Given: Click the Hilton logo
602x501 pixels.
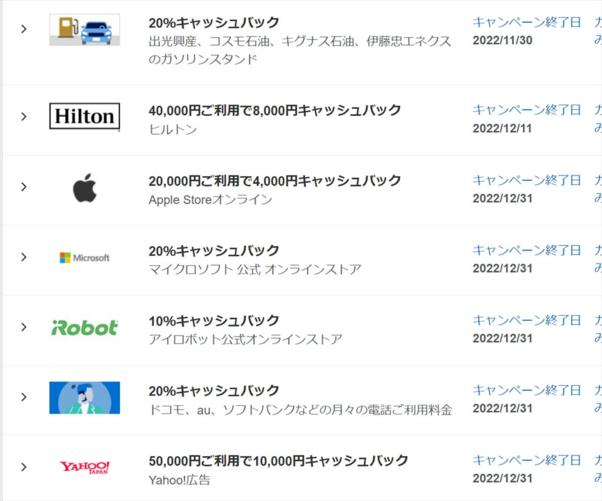Looking at the screenshot, I should [x=85, y=116].
